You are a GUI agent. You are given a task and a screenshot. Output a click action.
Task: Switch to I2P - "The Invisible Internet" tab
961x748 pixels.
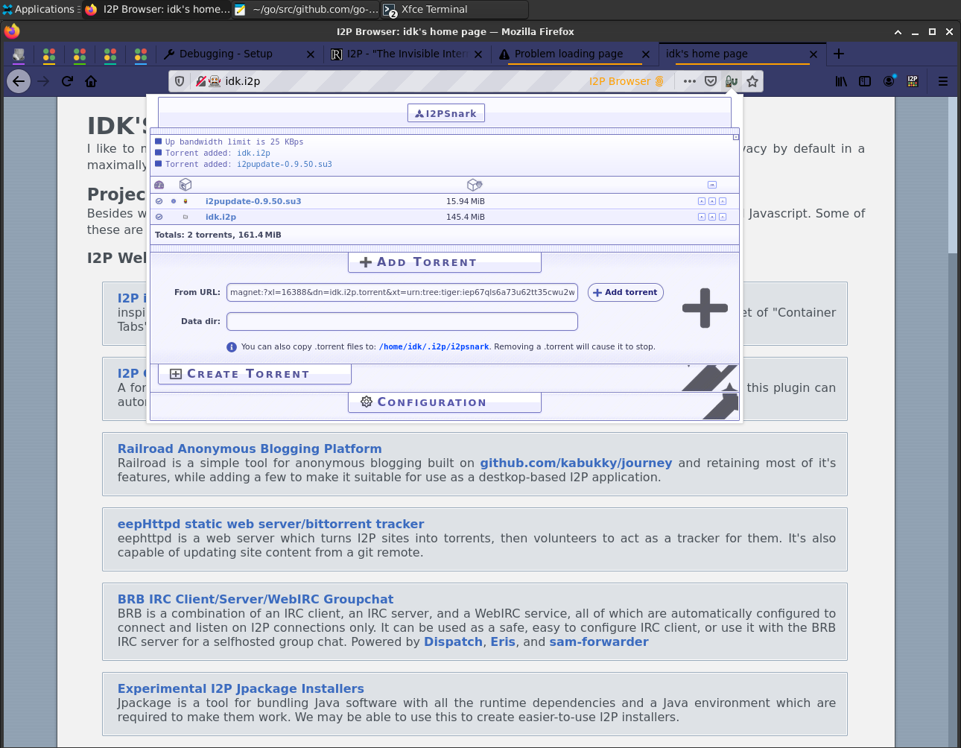pyautogui.click(x=407, y=54)
